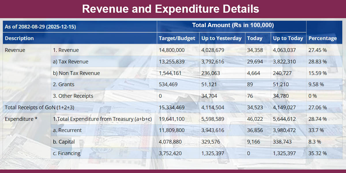The height and width of the screenshot is (173, 346).
Task: Select the Total Receipts of GoN row
Action: (38, 107)
